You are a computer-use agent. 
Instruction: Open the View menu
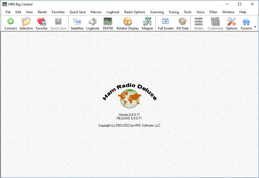click(29, 12)
